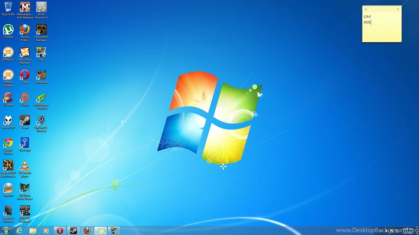Image resolution: width=419 pixels, height=235 pixels.
Task: Click the ImgBurn desktop icon
Action: pos(8,188)
